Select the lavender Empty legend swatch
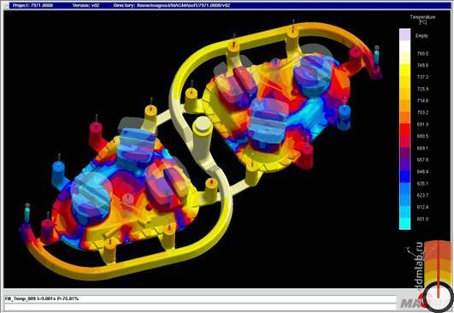Viewport: 454px width, 313px height. (x=404, y=35)
